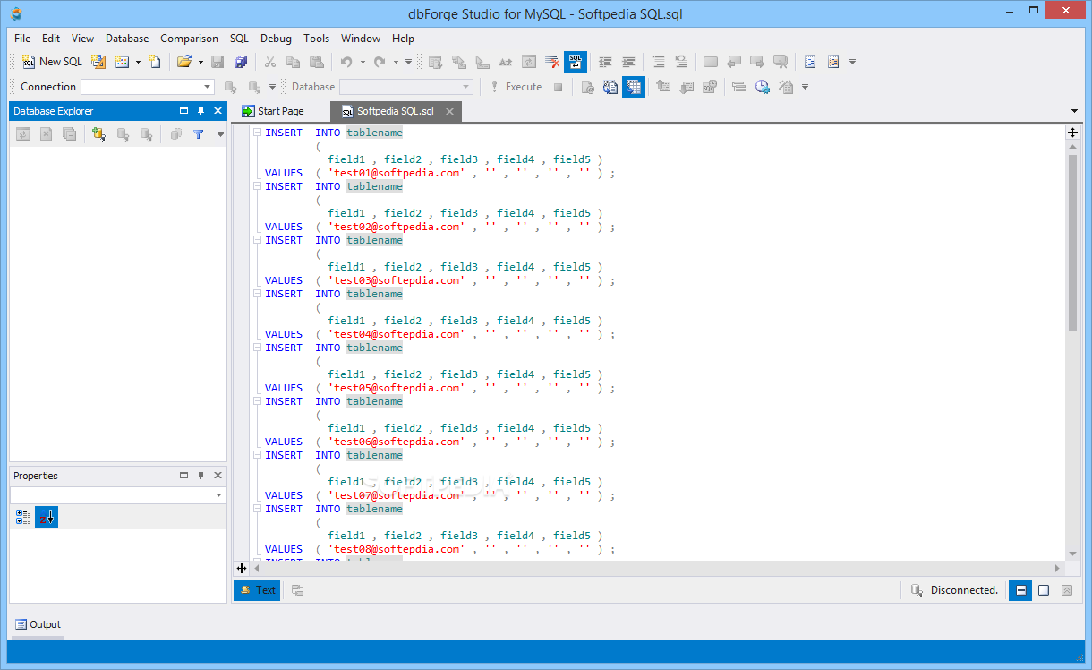Image resolution: width=1092 pixels, height=670 pixels.
Task: Click the next bookmark icon
Action: pos(757,62)
